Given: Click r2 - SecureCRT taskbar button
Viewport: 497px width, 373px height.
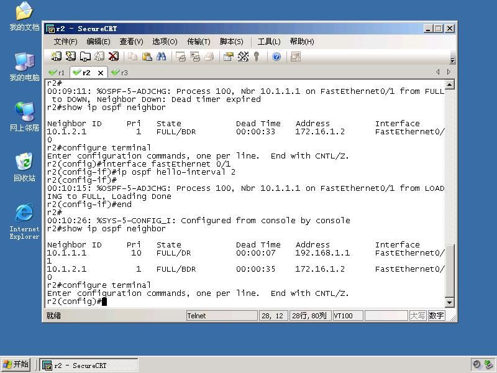Looking at the screenshot, I should [89, 366].
